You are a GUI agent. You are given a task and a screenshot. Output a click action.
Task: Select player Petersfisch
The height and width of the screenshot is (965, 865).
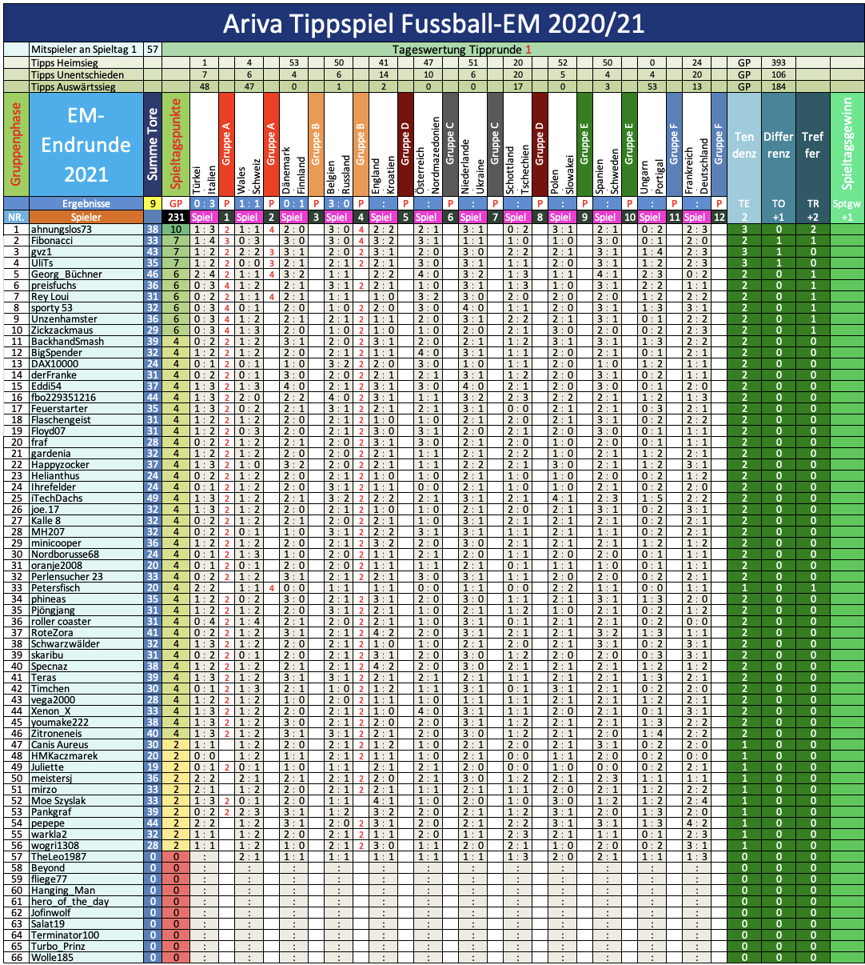[x=86, y=588]
